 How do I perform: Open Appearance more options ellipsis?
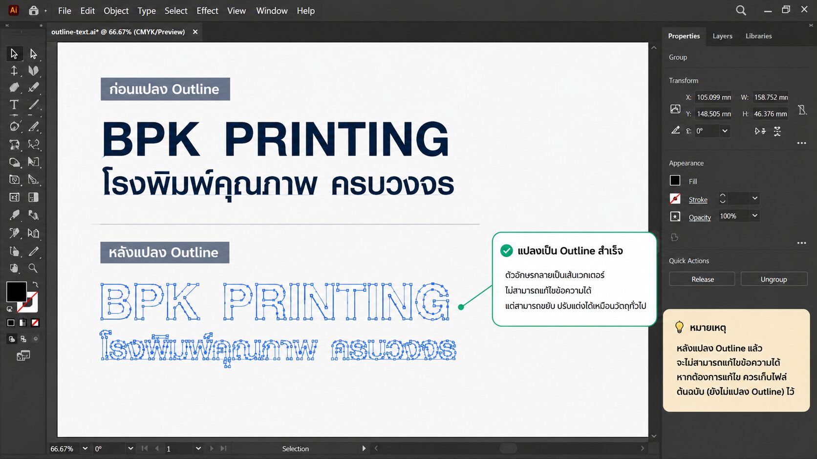coord(801,243)
